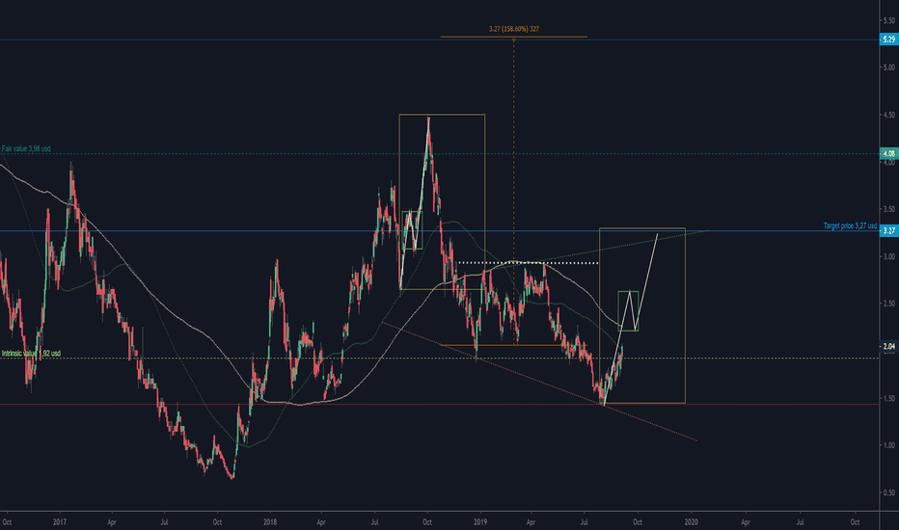
Task: Click the 2.50 price axis label
Action: (x=888, y=304)
